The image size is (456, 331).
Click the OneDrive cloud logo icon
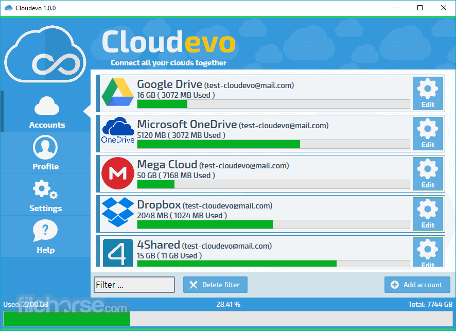(118, 130)
